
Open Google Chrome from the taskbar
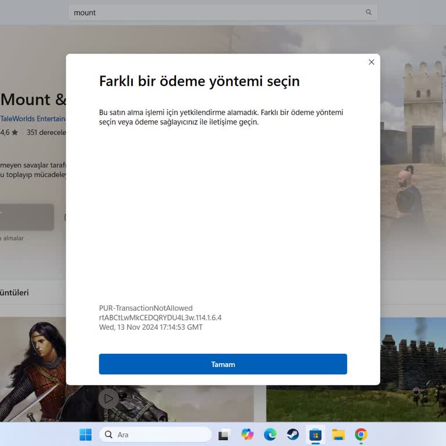point(361,434)
